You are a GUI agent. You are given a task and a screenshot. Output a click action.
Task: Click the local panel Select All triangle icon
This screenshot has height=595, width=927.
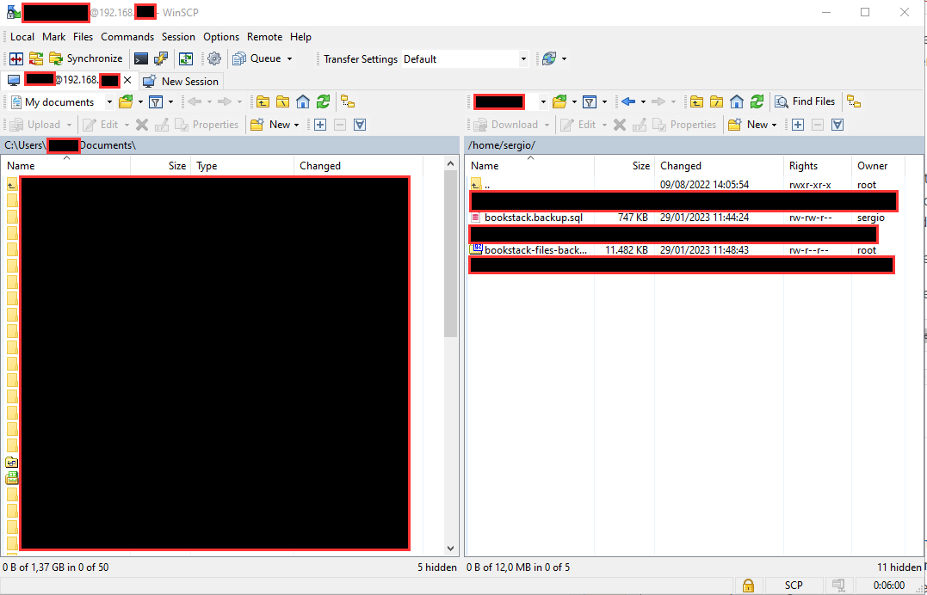point(360,125)
